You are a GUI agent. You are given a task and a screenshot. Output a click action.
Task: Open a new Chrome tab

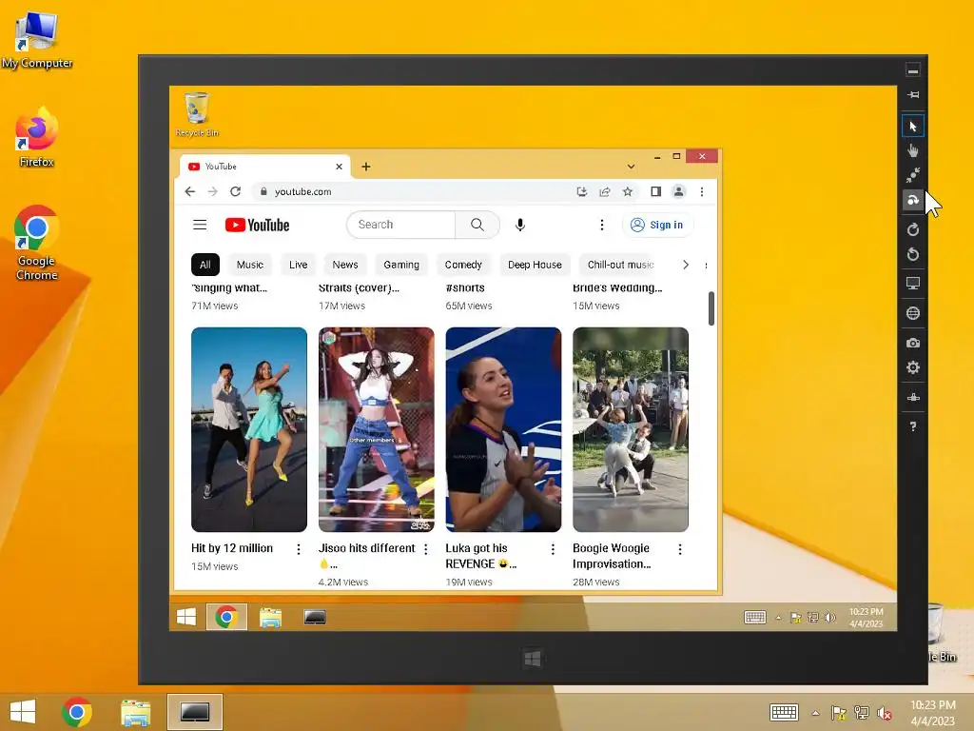366,167
